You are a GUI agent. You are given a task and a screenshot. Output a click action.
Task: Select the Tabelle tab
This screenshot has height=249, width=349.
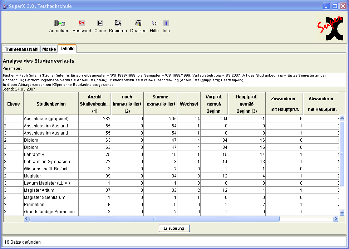[67, 49]
